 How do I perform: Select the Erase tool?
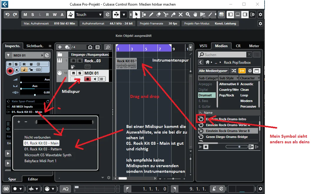[159, 14]
